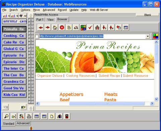The image size is (161, 131).
Task: Click the 'All' records icon button
Action: point(23,16)
